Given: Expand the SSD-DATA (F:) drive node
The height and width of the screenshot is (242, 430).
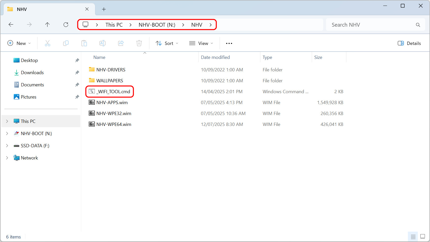Looking at the screenshot, I should (7, 146).
